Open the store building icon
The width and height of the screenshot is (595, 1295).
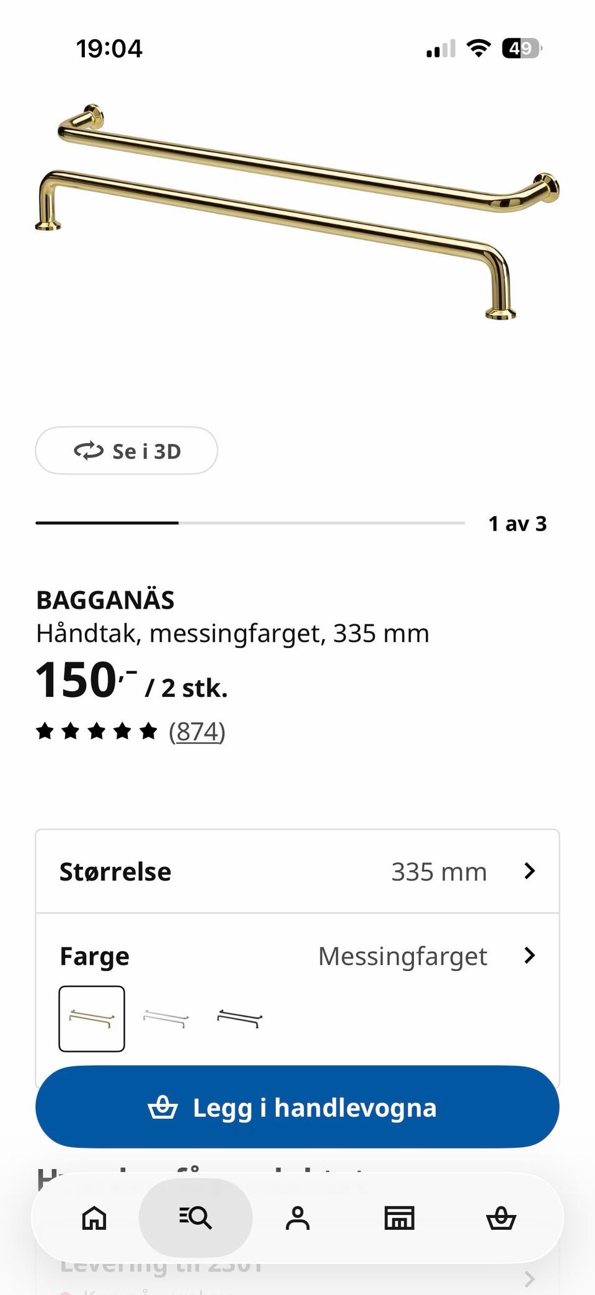pos(399,1218)
